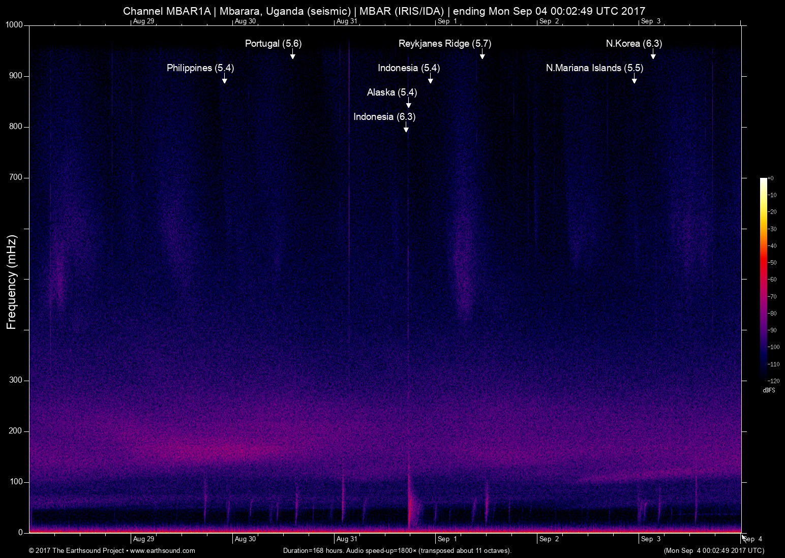Image resolution: width=785 pixels, height=558 pixels.
Task: Click the arrow under Indonesia (5.4) label
Action: pyautogui.click(x=430, y=79)
